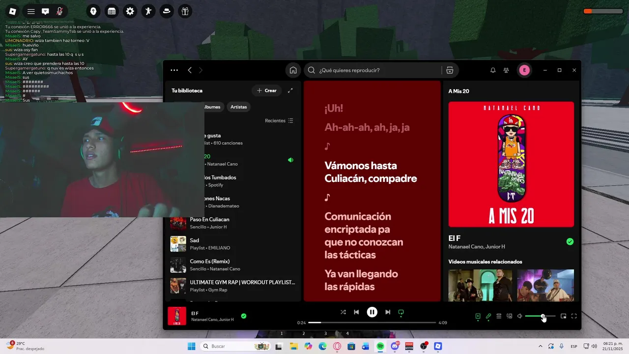Open Spotify friend activity icon

(506, 70)
